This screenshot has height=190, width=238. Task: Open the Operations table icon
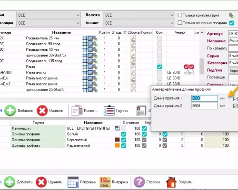(x=73, y=182)
